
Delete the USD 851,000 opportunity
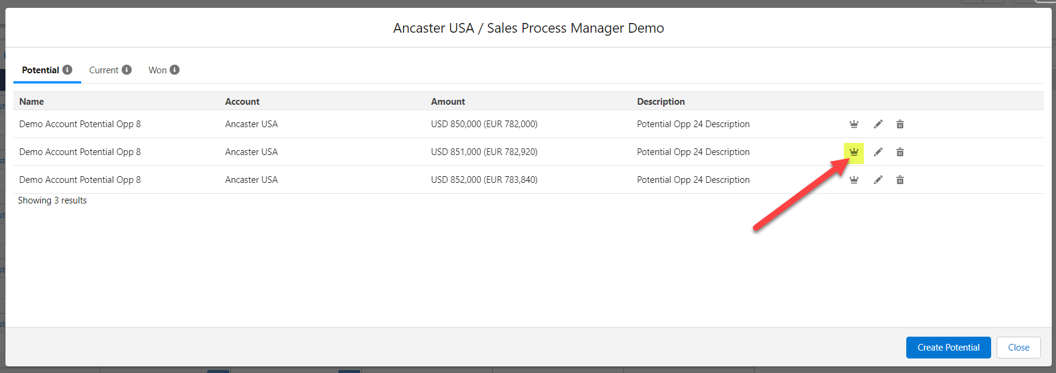pyautogui.click(x=900, y=152)
